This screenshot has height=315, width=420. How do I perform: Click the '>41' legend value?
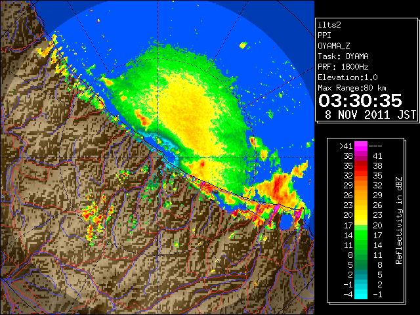coord(346,146)
